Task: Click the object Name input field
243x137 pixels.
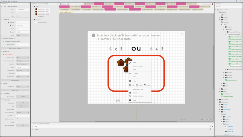Action: [23, 10]
